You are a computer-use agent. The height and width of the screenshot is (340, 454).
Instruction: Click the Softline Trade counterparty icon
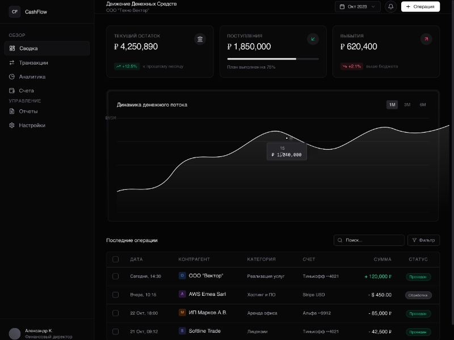click(x=182, y=331)
